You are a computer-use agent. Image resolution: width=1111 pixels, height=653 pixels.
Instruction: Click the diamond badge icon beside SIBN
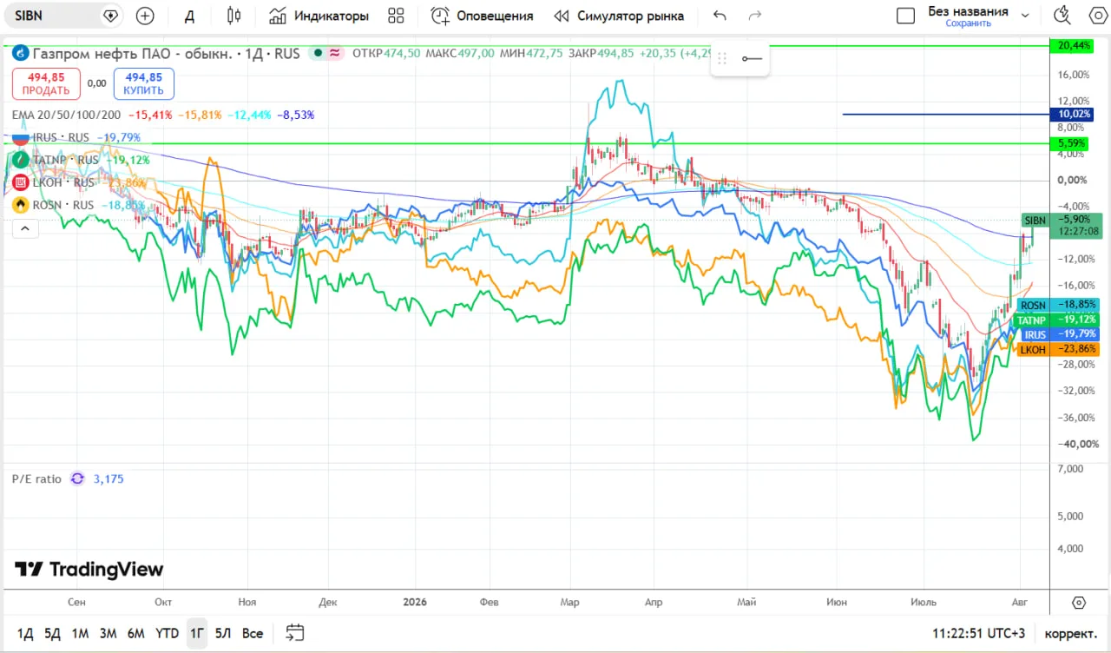(x=110, y=16)
